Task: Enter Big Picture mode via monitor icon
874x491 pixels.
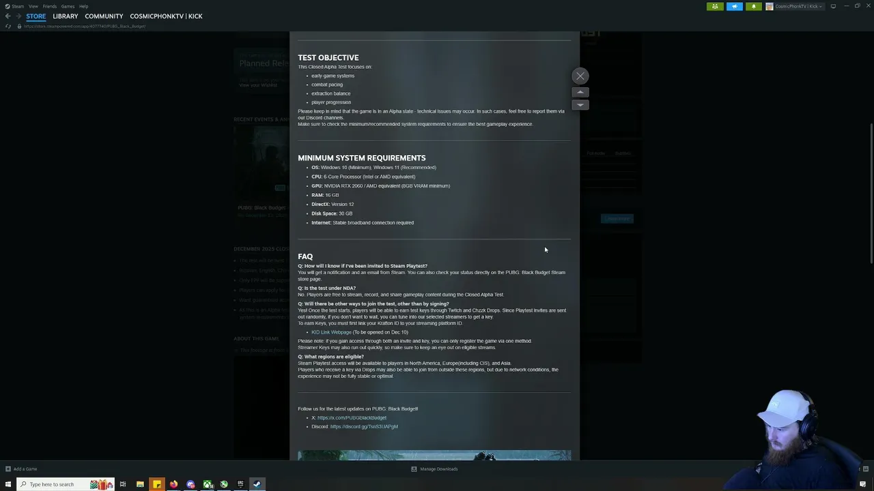Action: [833, 6]
